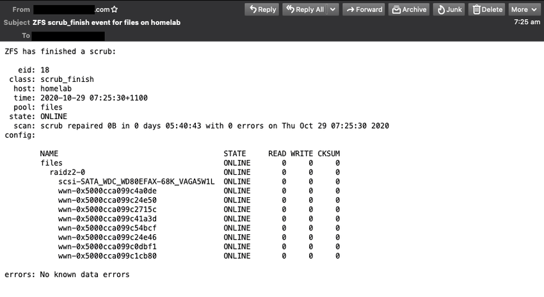Image resolution: width=544 pixels, height=297 pixels.
Task: Click the "host: homelab" line
Action: pos(42,88)
